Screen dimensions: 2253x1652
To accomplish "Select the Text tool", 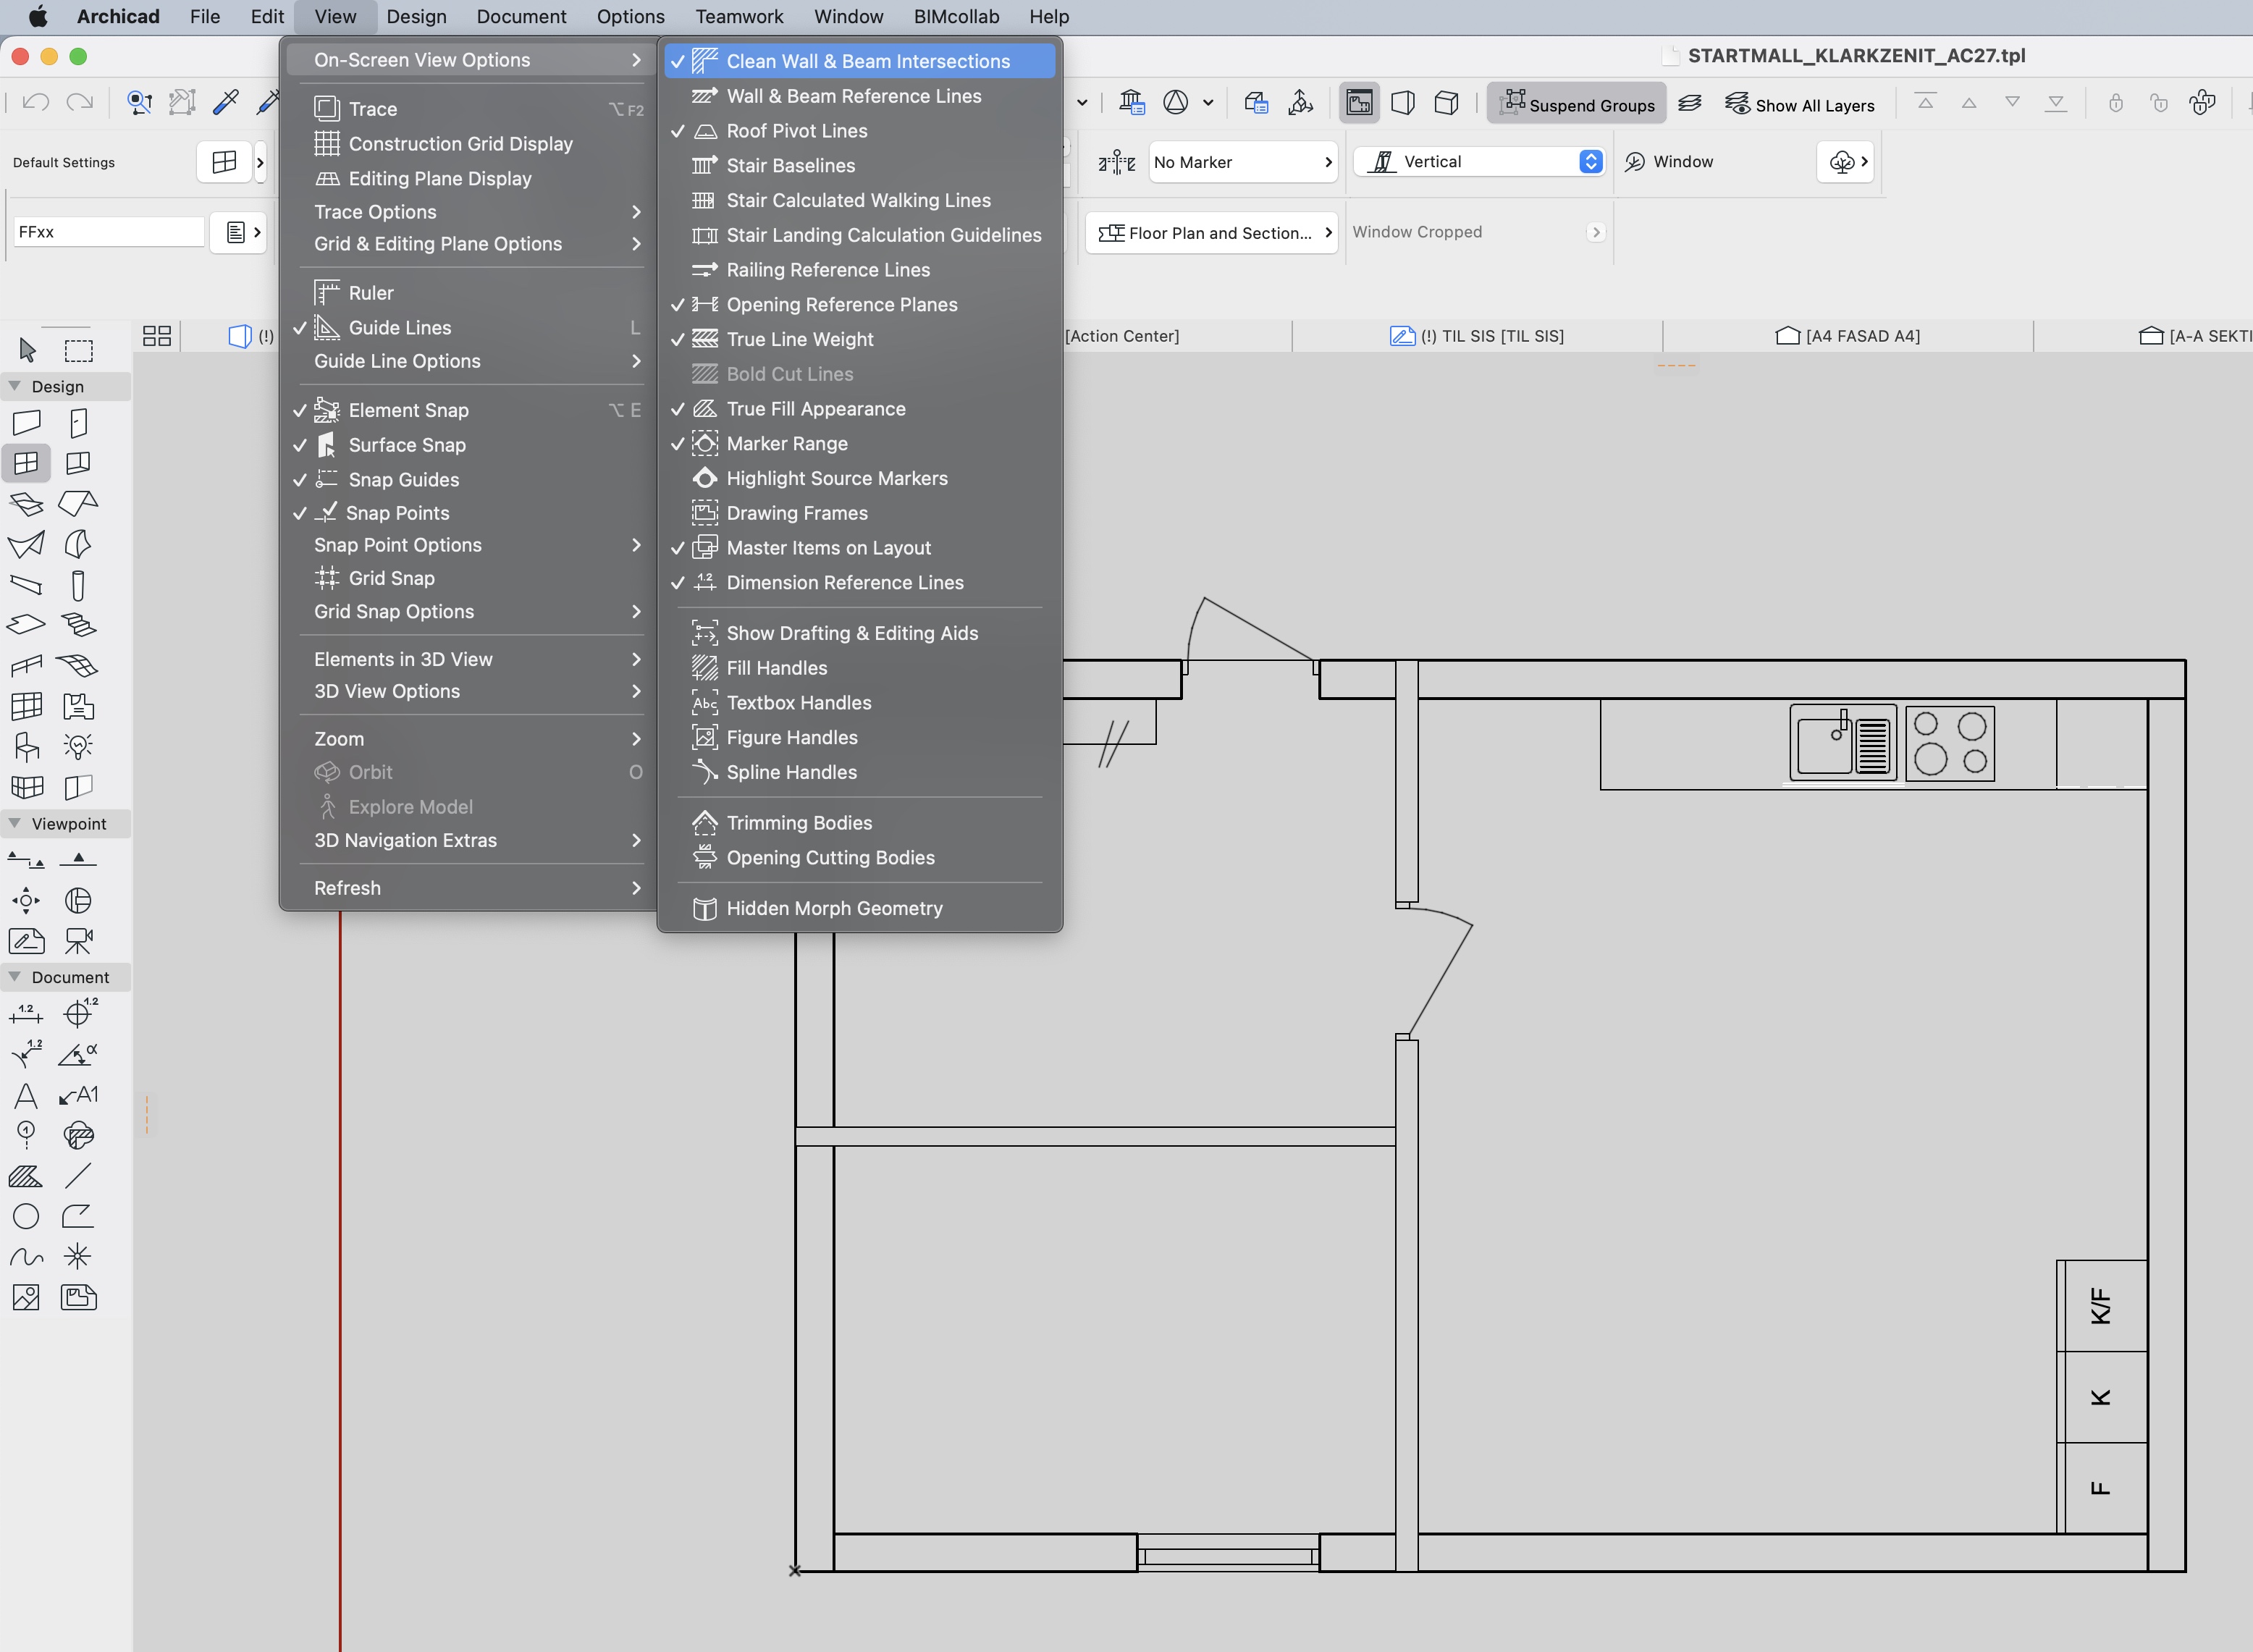I will pyautogui.click(x=26, y=1096).
